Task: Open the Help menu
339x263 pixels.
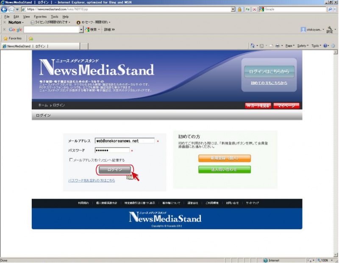Action: click(66, 17)
